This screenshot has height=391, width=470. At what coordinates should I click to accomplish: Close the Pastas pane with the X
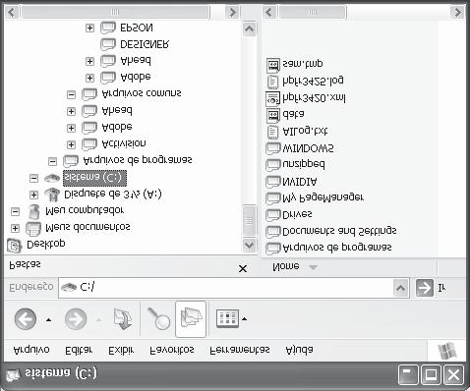click(243, 269)
